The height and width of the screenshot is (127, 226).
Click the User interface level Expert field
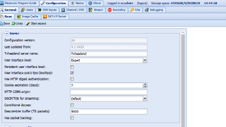click(106, 60)
